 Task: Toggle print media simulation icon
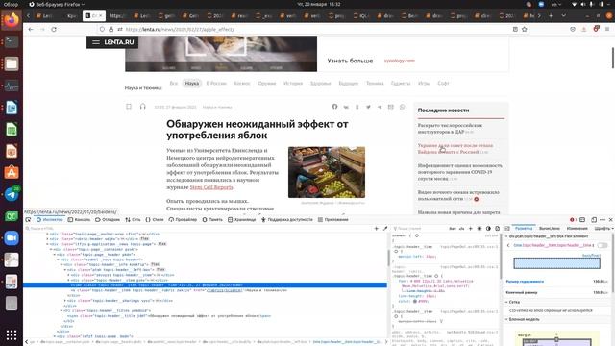[498, 229]
